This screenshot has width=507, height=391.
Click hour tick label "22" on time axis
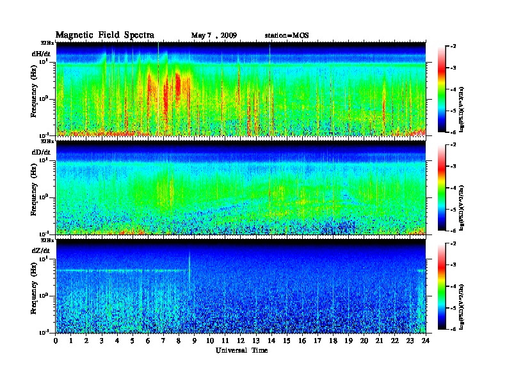tap(395, 341)
